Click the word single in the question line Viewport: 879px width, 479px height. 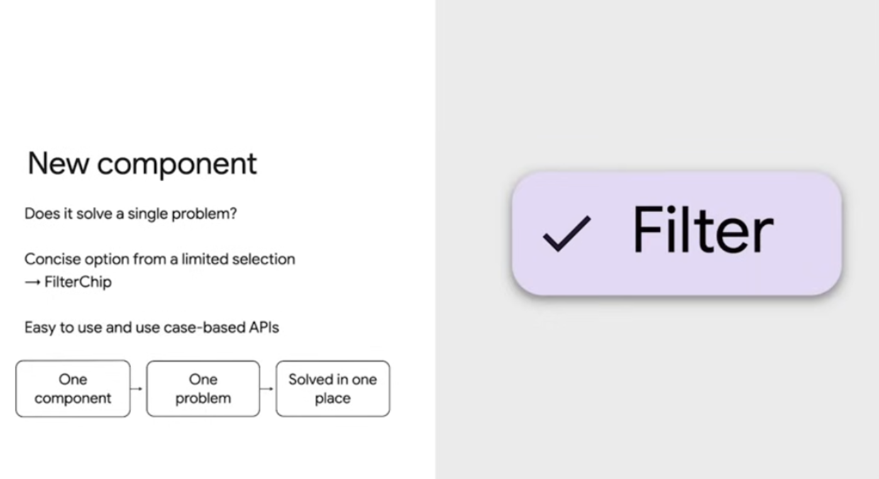[x=146, y=214]
